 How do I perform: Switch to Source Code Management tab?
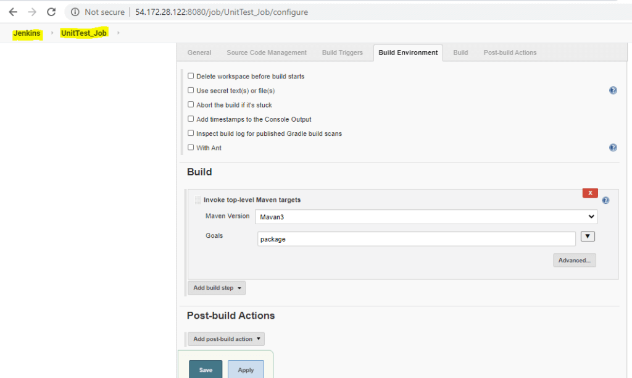[x=266, y=52]
